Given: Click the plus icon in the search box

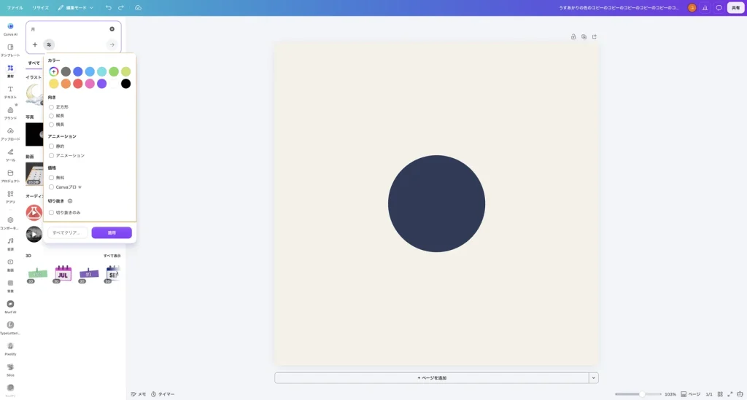Looking at the screenshot, I should point(35,44).
